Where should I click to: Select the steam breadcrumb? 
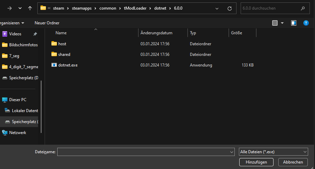(59, 8)
